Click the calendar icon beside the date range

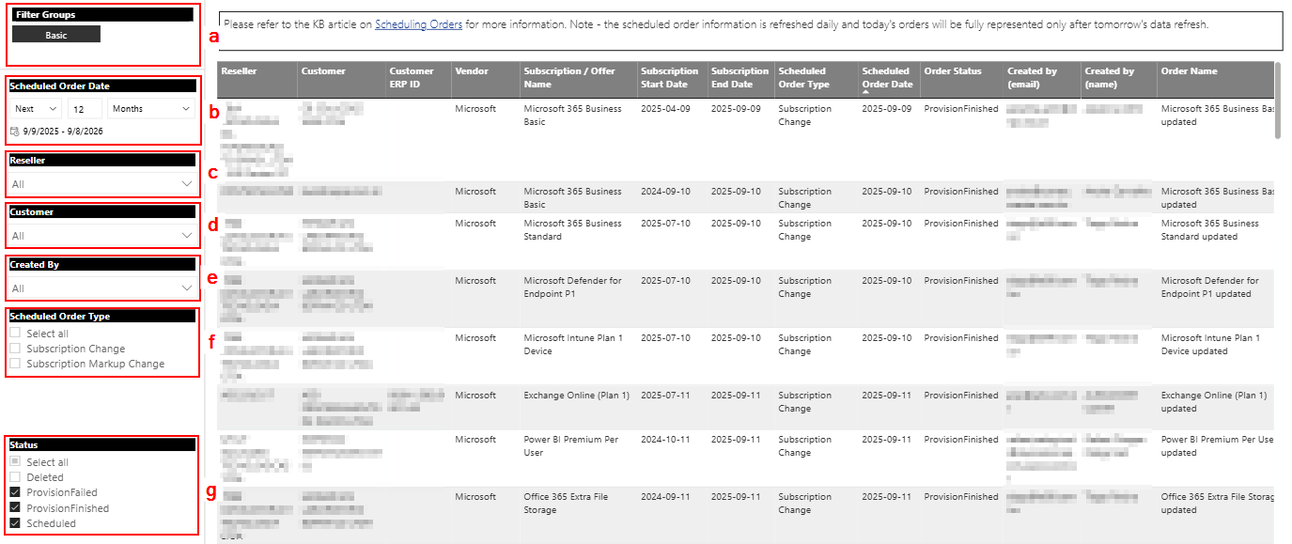click(14, 132)
